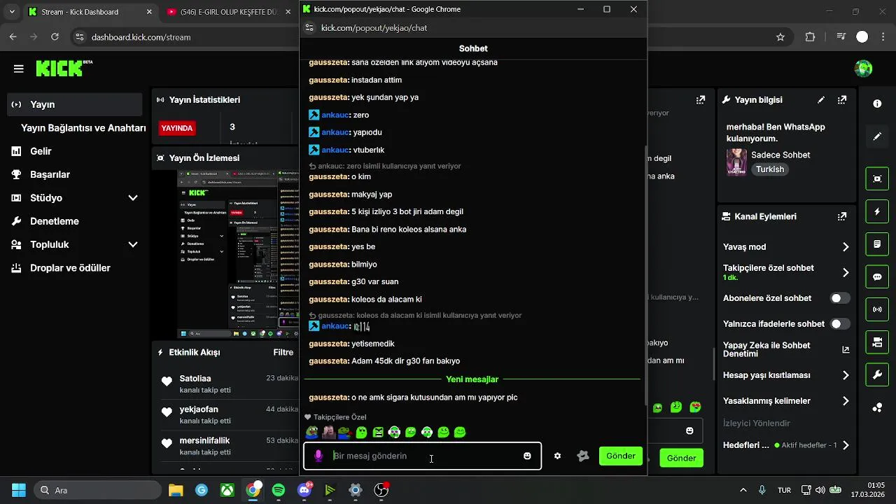Open Yayın in the sidebar menu

pyautogui.click(x=76, y=104)
